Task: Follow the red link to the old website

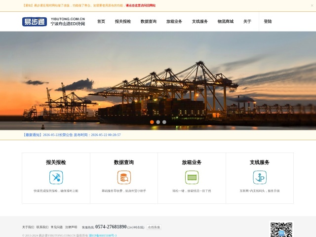Action: 141,5
